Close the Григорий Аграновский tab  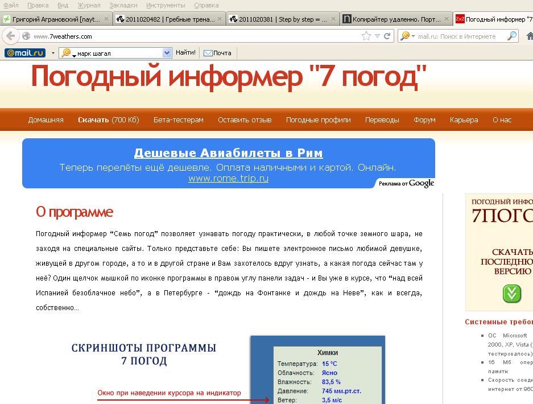click(x=106, y=19)
